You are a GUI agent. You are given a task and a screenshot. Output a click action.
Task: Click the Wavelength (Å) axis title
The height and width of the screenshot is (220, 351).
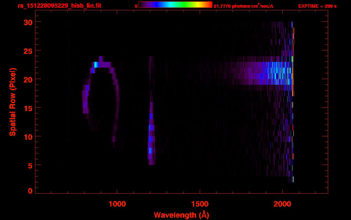182,215
